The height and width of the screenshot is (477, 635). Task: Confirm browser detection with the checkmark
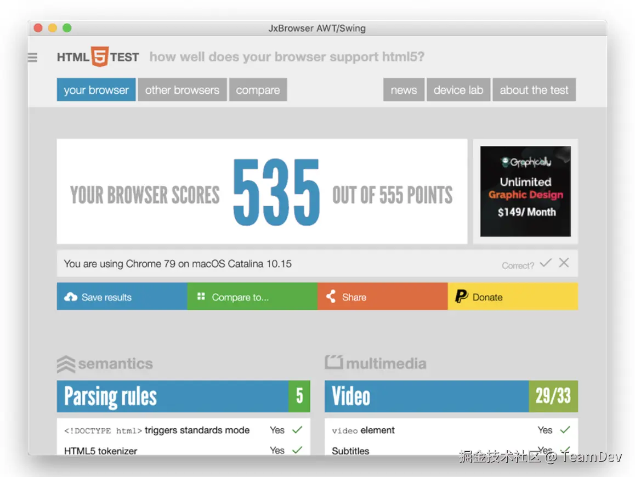(x=546, y=263)
